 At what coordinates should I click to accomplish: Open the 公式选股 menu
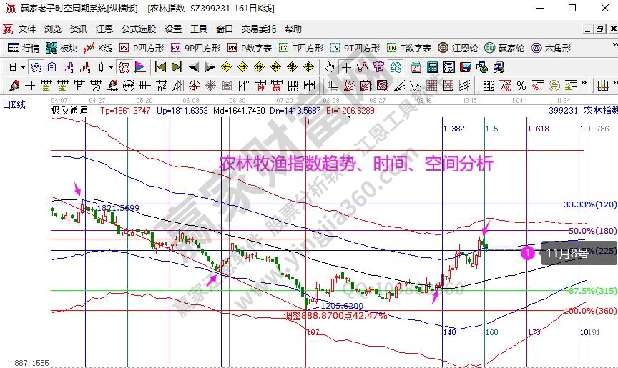[x=138, y=29]
